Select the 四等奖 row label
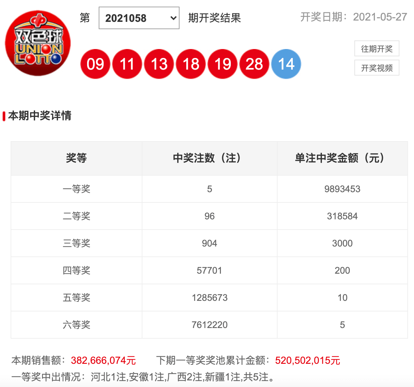 (77, 270)
